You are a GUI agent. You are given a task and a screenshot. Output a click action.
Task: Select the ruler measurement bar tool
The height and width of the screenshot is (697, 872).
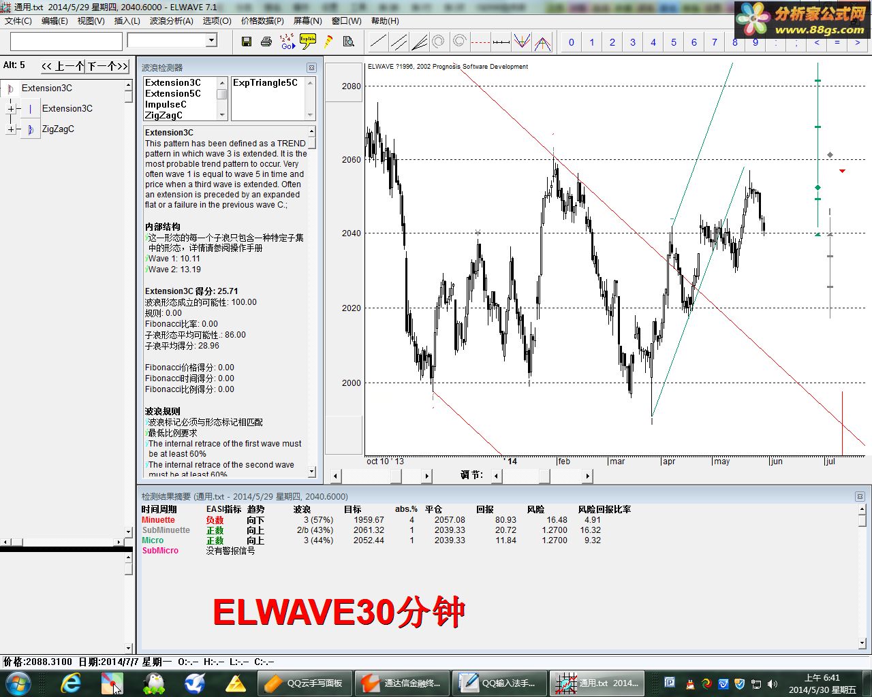501,42
